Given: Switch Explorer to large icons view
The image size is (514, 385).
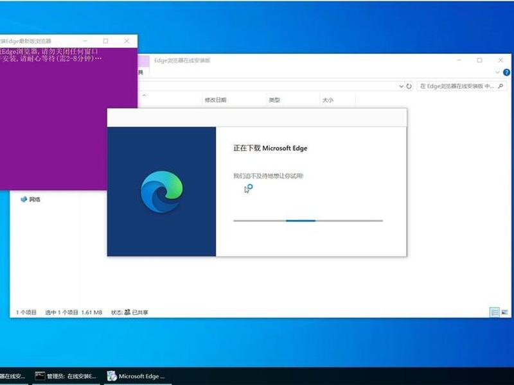Looking at the screenshot, I should click(x=504, y=312).
